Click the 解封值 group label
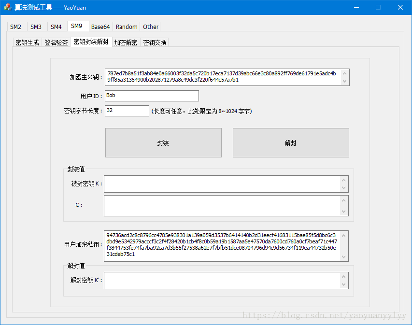This screenshot has width=412, height=325. pyautogui.click(x=76, y=266)
